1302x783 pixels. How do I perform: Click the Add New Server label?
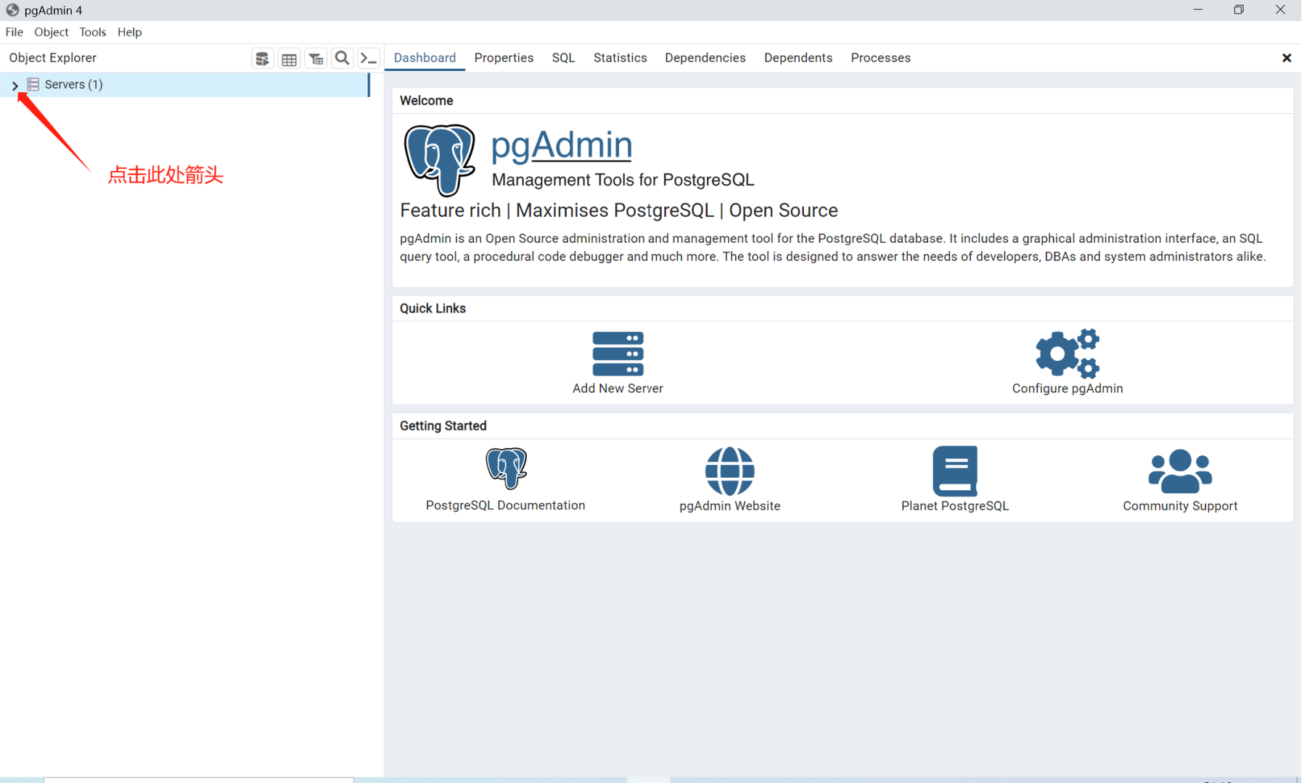click(618, 389)
